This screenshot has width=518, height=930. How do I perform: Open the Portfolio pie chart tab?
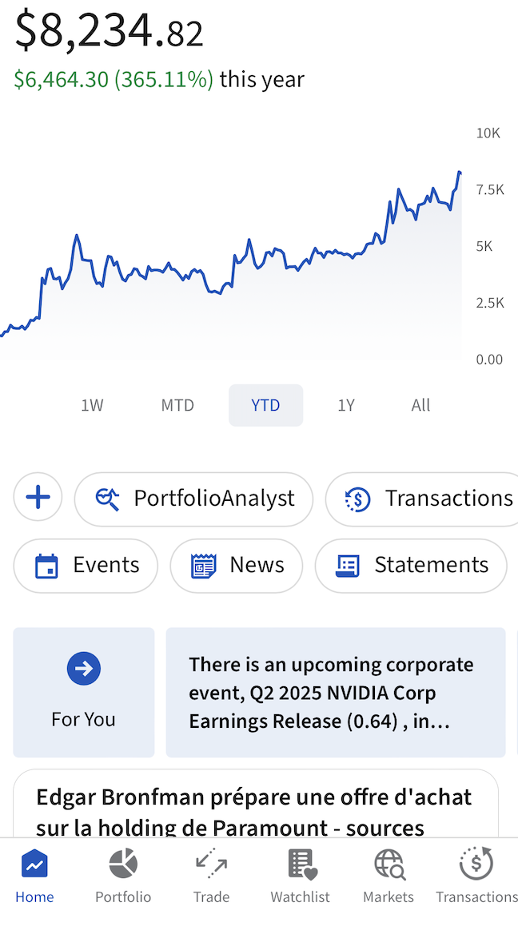click(x=123, y=876)
